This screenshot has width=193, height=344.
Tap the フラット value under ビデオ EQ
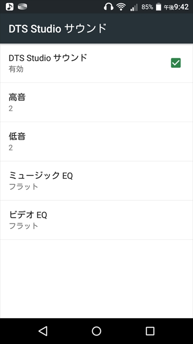tap(24, 226)
